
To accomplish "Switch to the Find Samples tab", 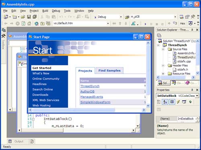I will (109, 71).
